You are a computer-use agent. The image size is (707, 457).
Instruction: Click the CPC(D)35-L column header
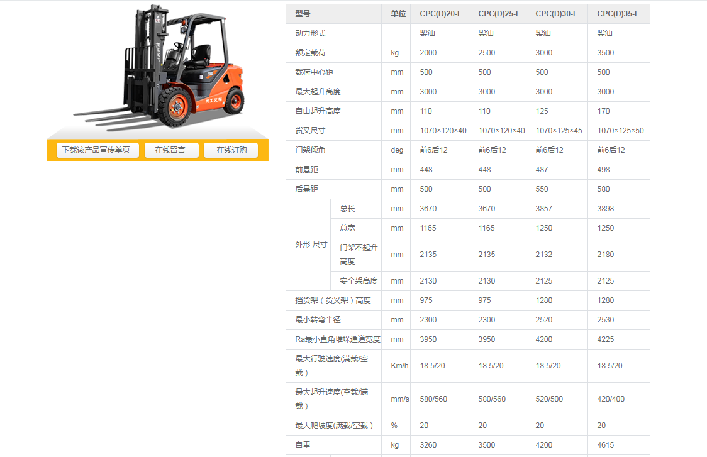tap(618, 14)
